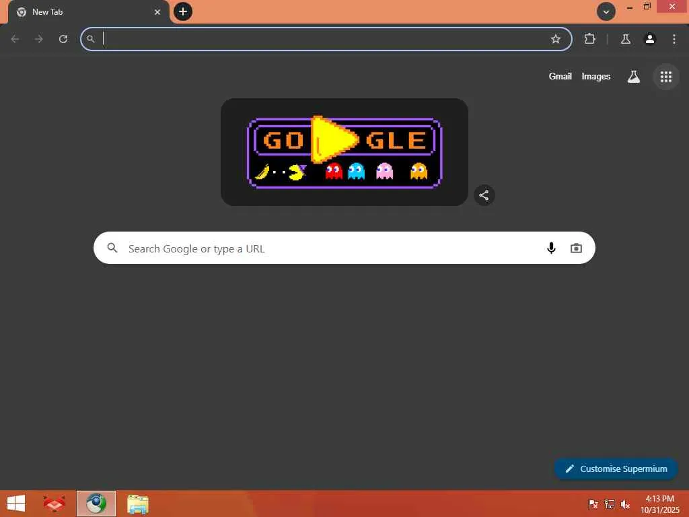Image resolution: width=689 pixels, height=517 pixels.
Task: Open the tab search dropdown arrow
Action: [x=606, y=12]
